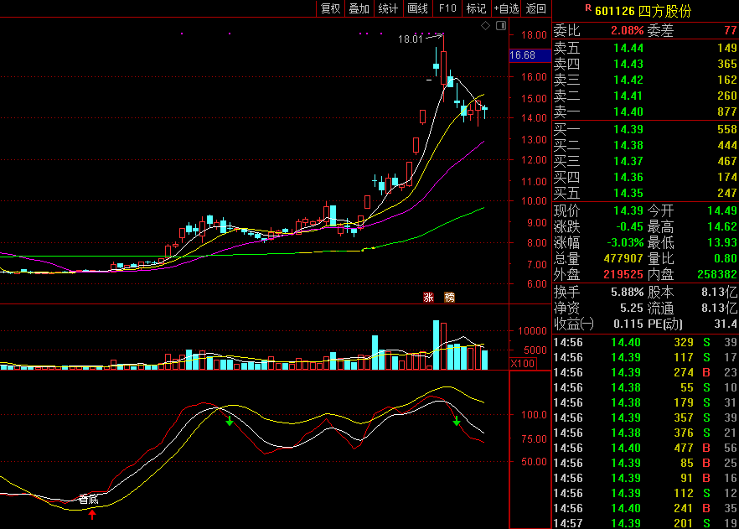
Task: Click the 委差 value 77
Action: pyautogui.click(x=730, y=31)
